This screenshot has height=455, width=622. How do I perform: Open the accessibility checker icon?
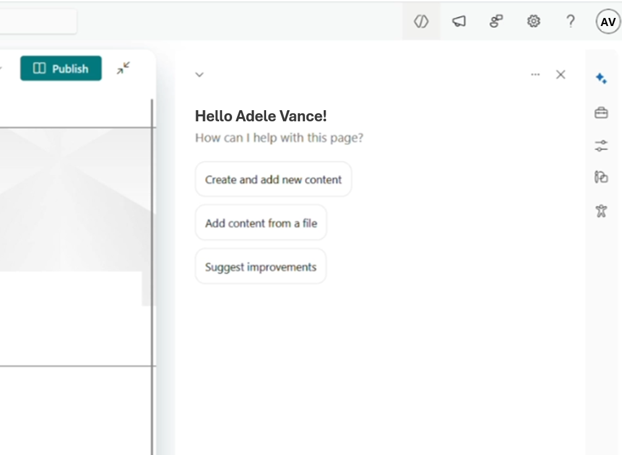pyautogui.click(x=601, y=211)
